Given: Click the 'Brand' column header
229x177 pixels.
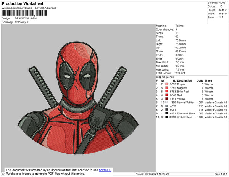Looking at the screenshot, I should (x=208, y=81).
